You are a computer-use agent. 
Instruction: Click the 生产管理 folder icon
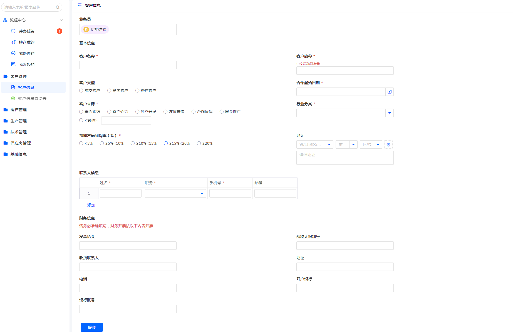(6, 121)
